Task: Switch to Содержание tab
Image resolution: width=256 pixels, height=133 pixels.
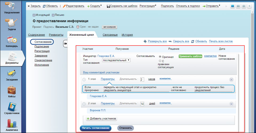Action: tap(37, 35)
